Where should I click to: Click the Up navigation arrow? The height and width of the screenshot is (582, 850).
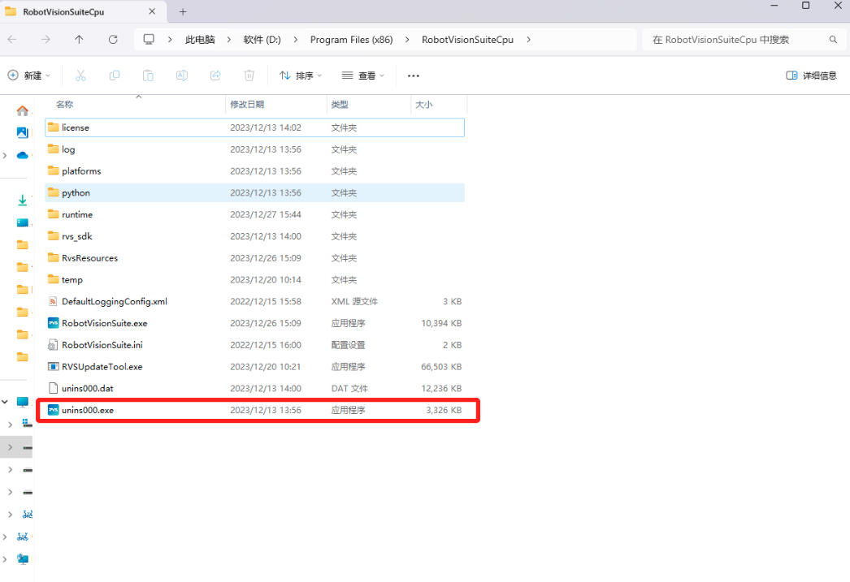point(77,39)
